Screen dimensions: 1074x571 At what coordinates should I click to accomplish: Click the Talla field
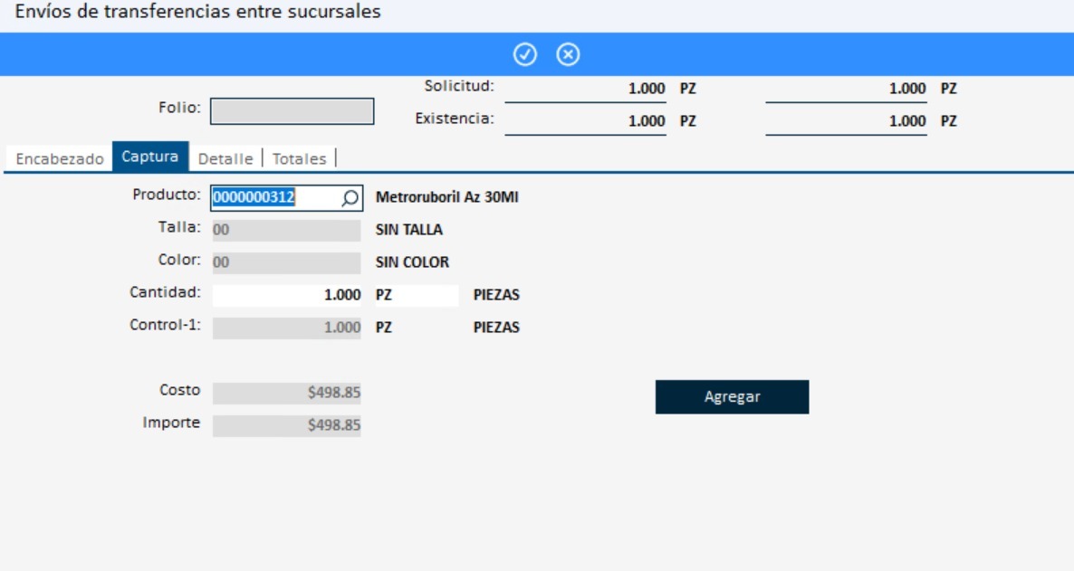point(286,231)
